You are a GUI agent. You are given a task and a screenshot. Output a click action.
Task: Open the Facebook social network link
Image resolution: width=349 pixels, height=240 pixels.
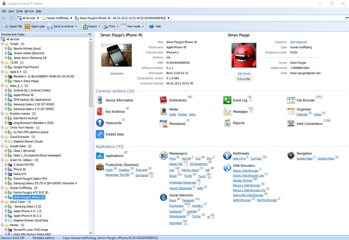(188, 200)
